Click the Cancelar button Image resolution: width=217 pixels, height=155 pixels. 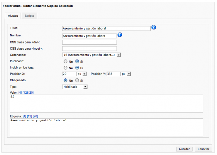coord(203,149)
